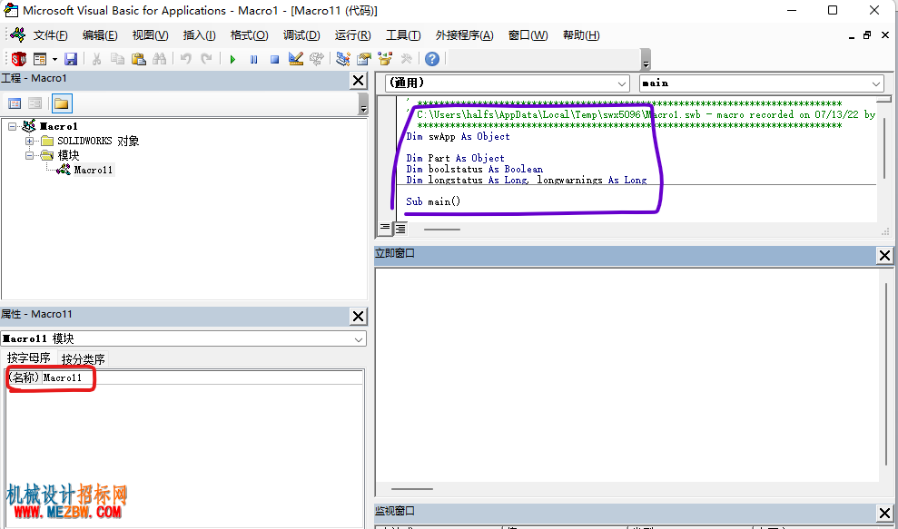898x529 pixels.
Task: Open the 文件(F) menu
Action: coord(51,34)
